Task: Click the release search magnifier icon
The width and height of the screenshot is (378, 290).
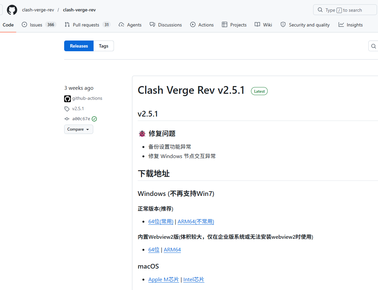Action: coord(373,46)
